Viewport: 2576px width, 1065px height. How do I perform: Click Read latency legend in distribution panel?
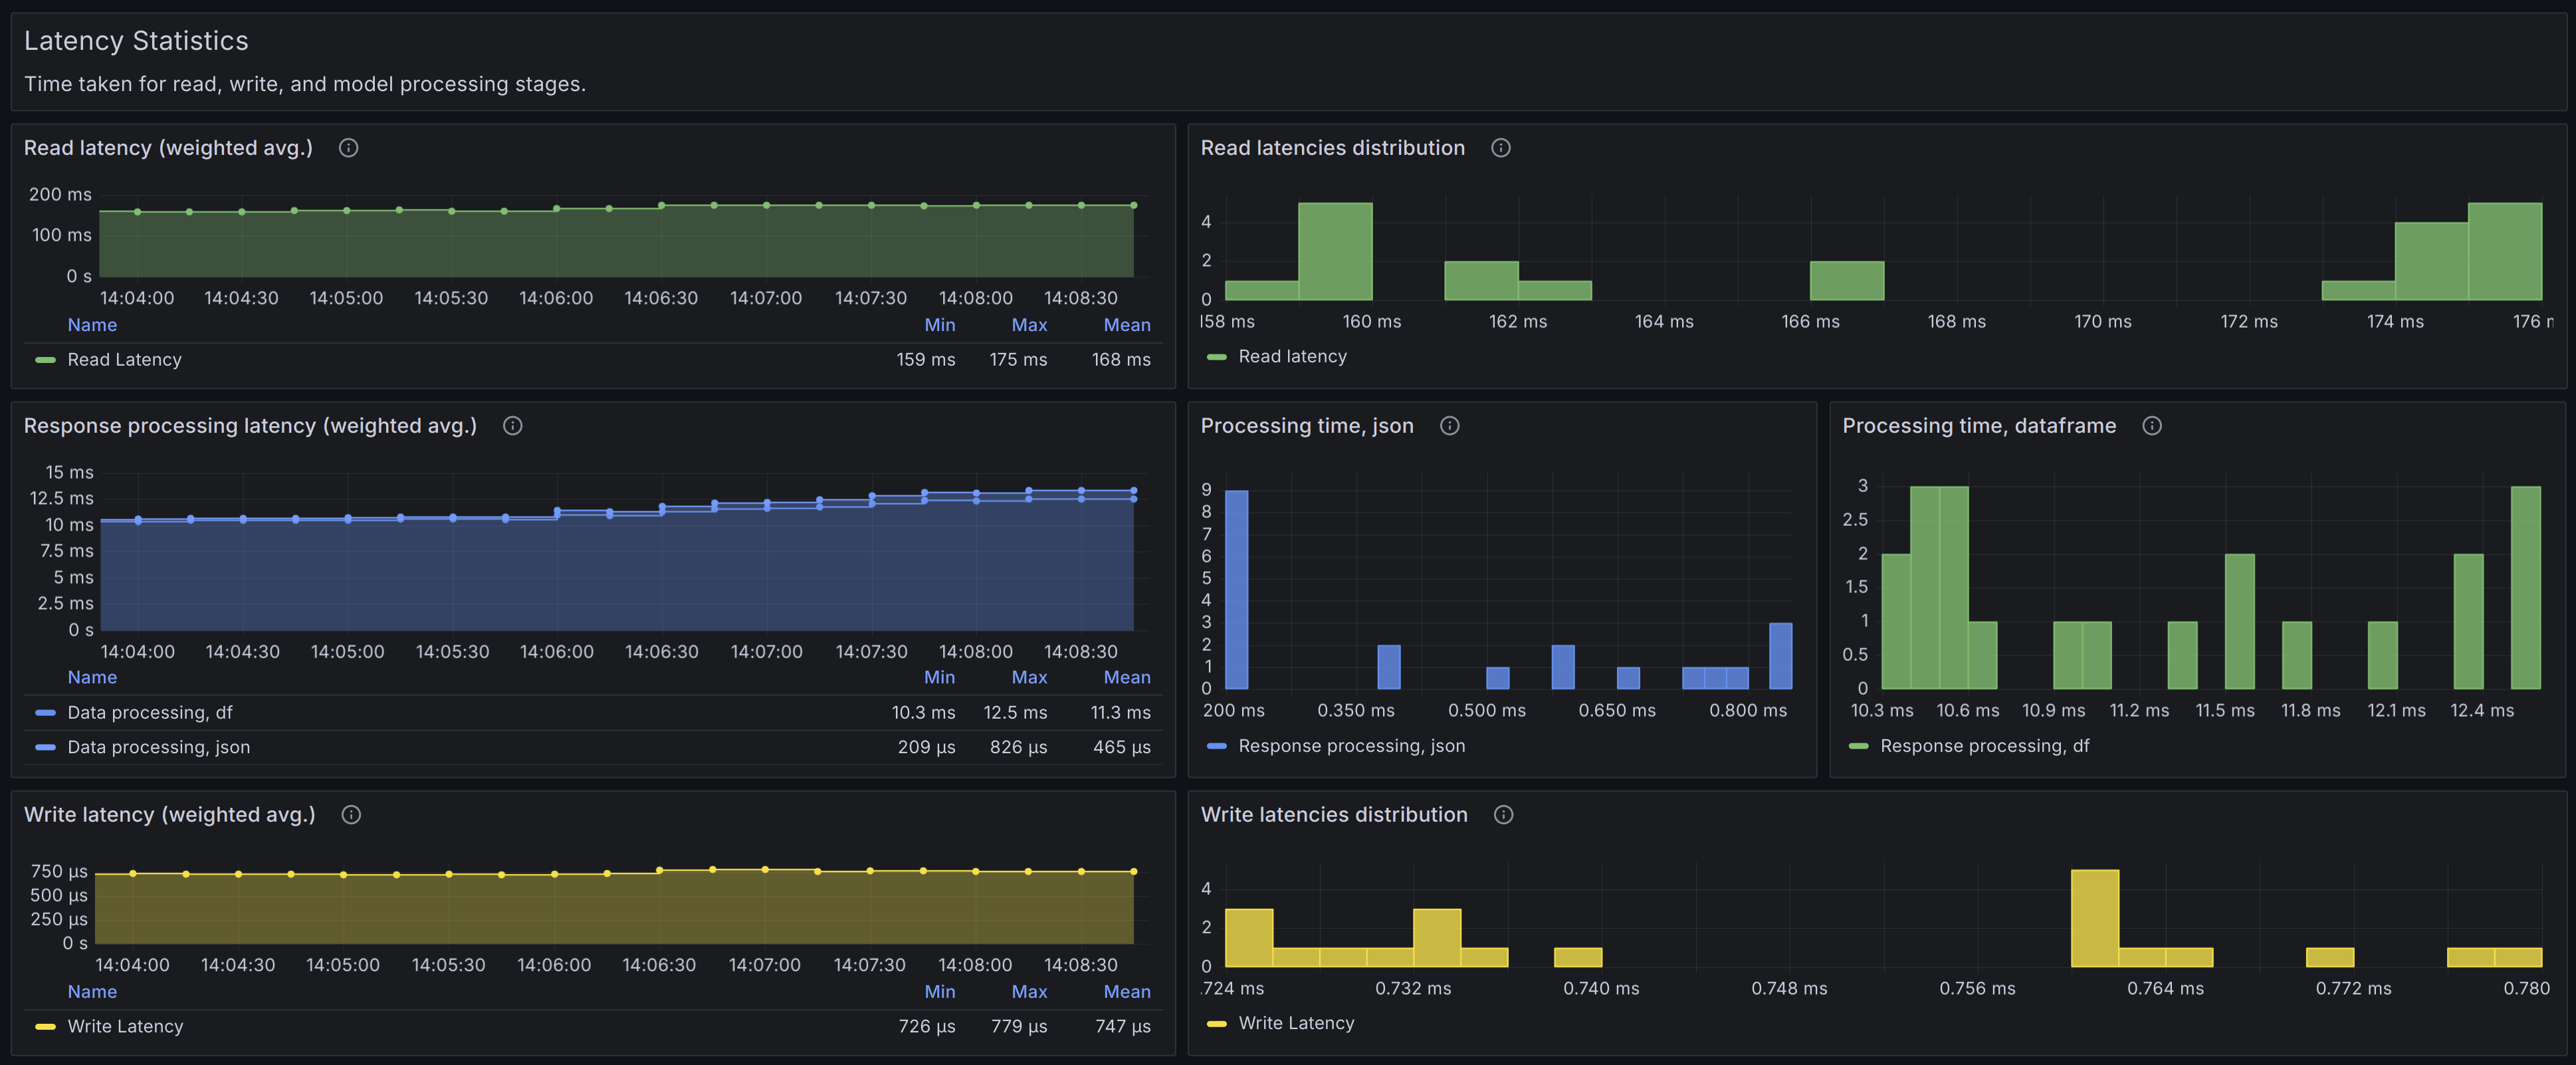pos(1292,357)
